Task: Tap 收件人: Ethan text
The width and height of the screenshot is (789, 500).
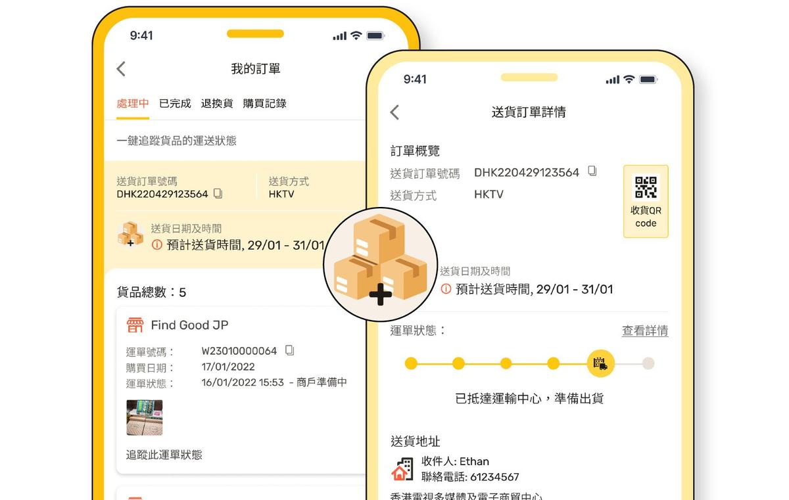Action: pyautogui.click(x=455, y=461)
